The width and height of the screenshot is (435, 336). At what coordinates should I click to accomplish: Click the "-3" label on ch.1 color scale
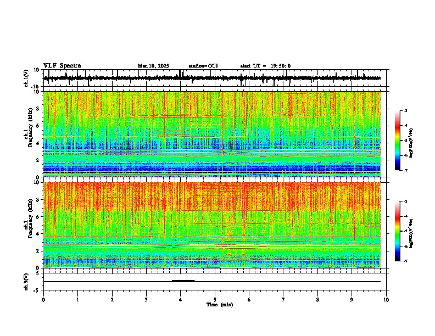pyautogui.click(x=405, y=110)
